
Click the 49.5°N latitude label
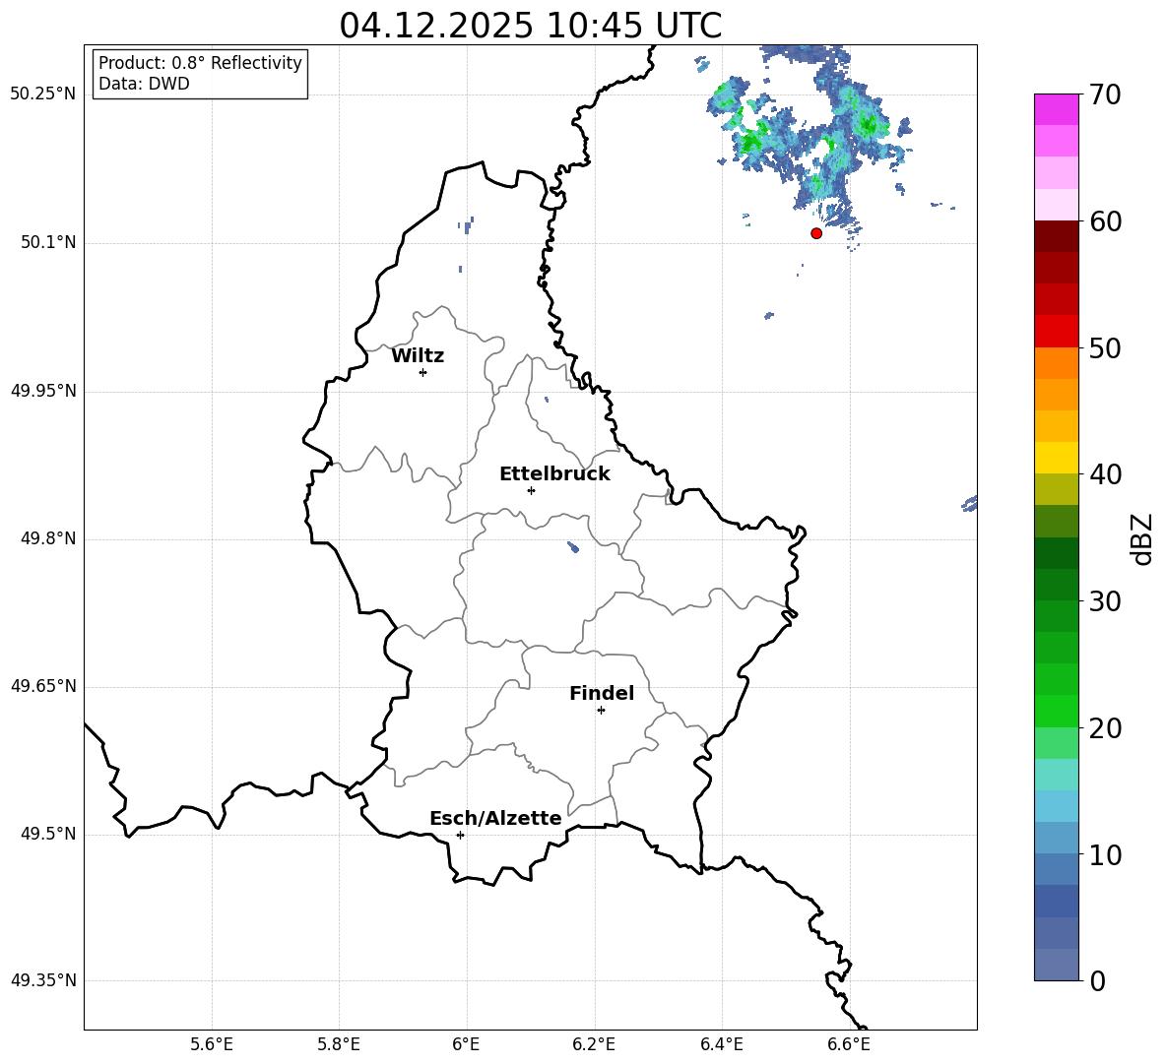coord(48,834)
